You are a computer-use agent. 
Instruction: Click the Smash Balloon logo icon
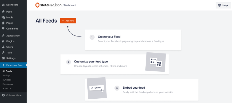coord(38,5)
